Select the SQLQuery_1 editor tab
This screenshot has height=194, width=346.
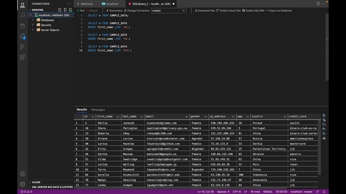pos(151,4)
